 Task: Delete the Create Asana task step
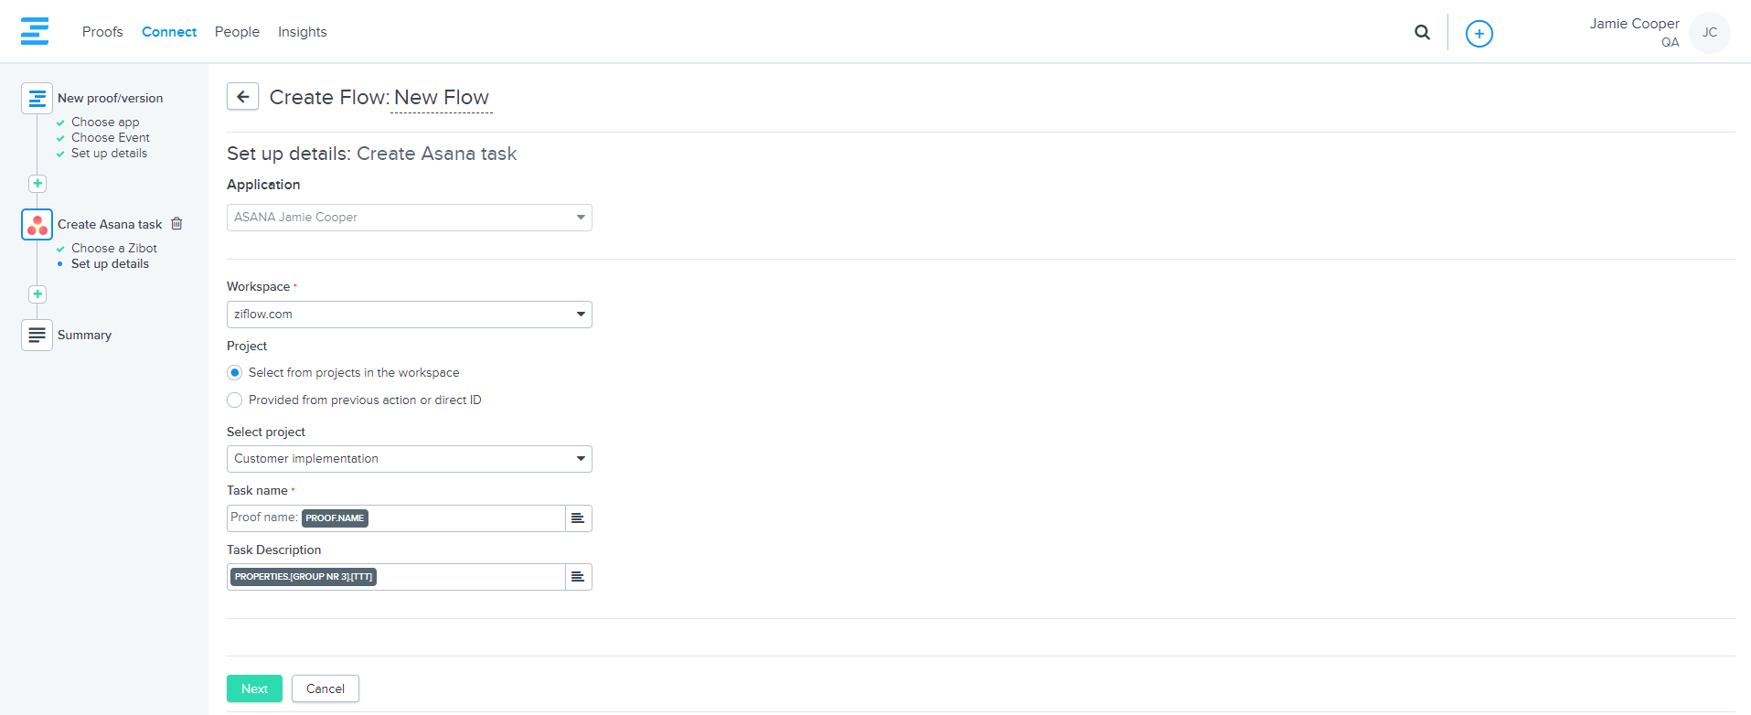pos(177,224)
